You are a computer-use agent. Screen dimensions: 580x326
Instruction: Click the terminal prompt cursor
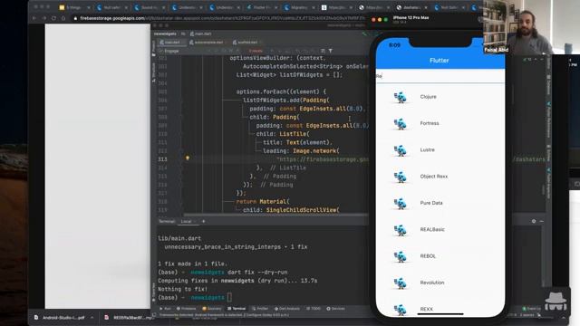tap(229, 298)
